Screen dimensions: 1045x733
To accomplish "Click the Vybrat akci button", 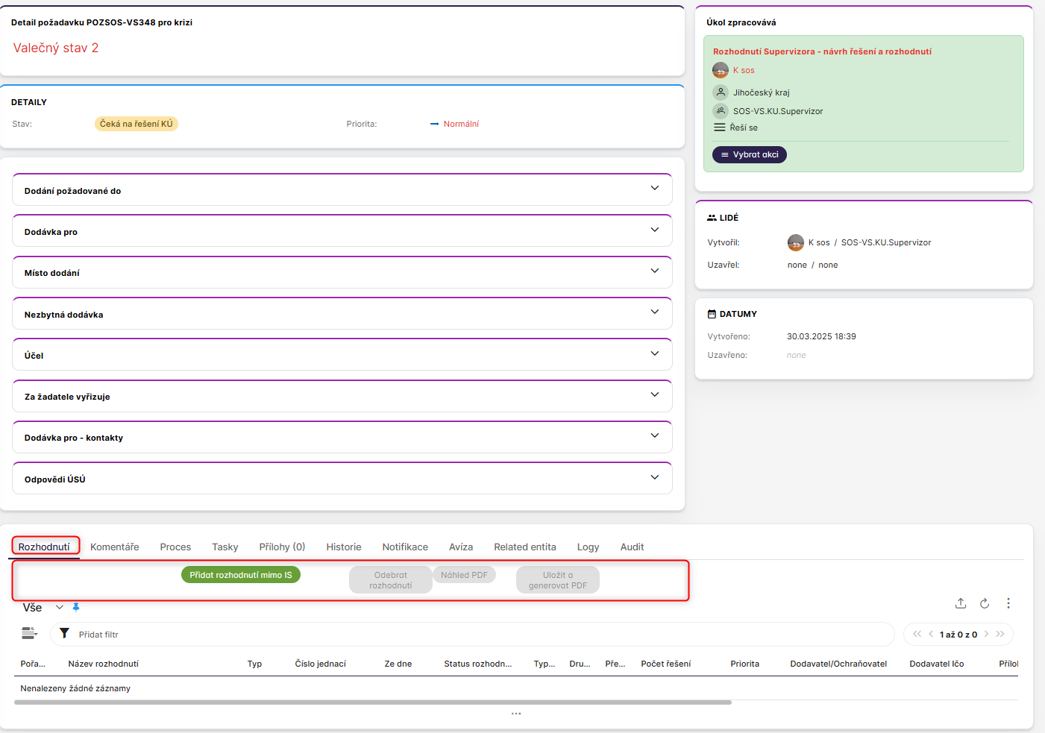I will coord(749,154).
